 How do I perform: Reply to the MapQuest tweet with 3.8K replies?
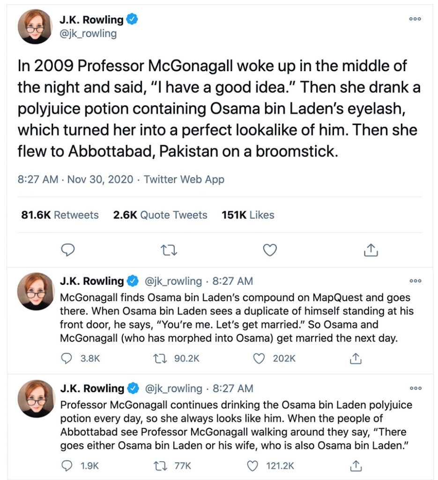(x=67, y=358)
